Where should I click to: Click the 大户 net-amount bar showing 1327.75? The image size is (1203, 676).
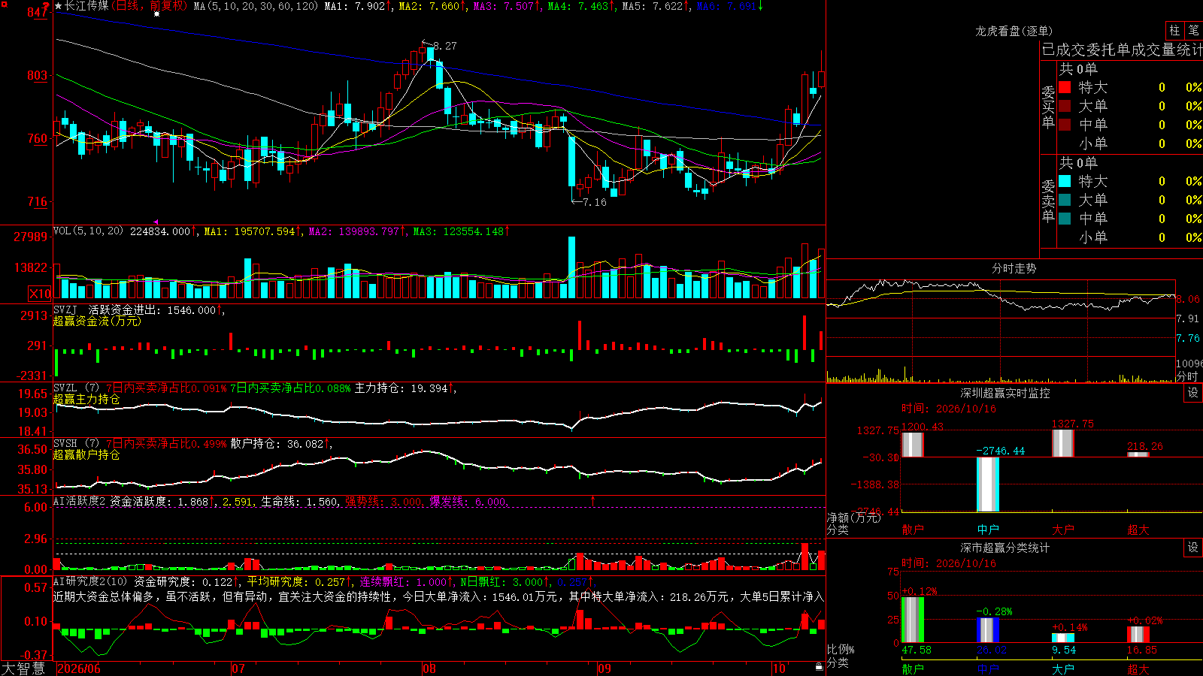click(x=1063, y=443)
